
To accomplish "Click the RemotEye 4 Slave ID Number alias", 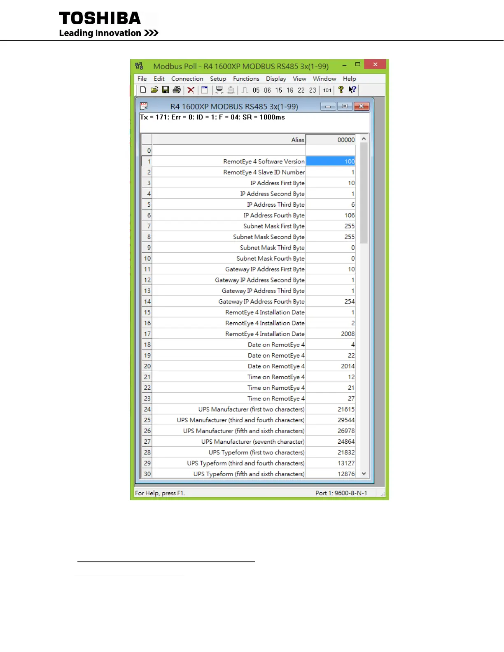I will click(x=229, y=172).
